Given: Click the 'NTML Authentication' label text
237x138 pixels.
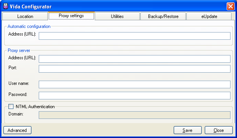Looking at the screenshot, I should click(35, 107).
